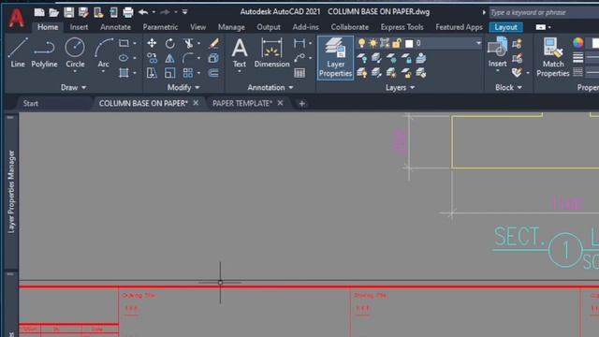Screen dimensions: 599x337
Task: Click the layer 0 color swatch
Action: 409,44
